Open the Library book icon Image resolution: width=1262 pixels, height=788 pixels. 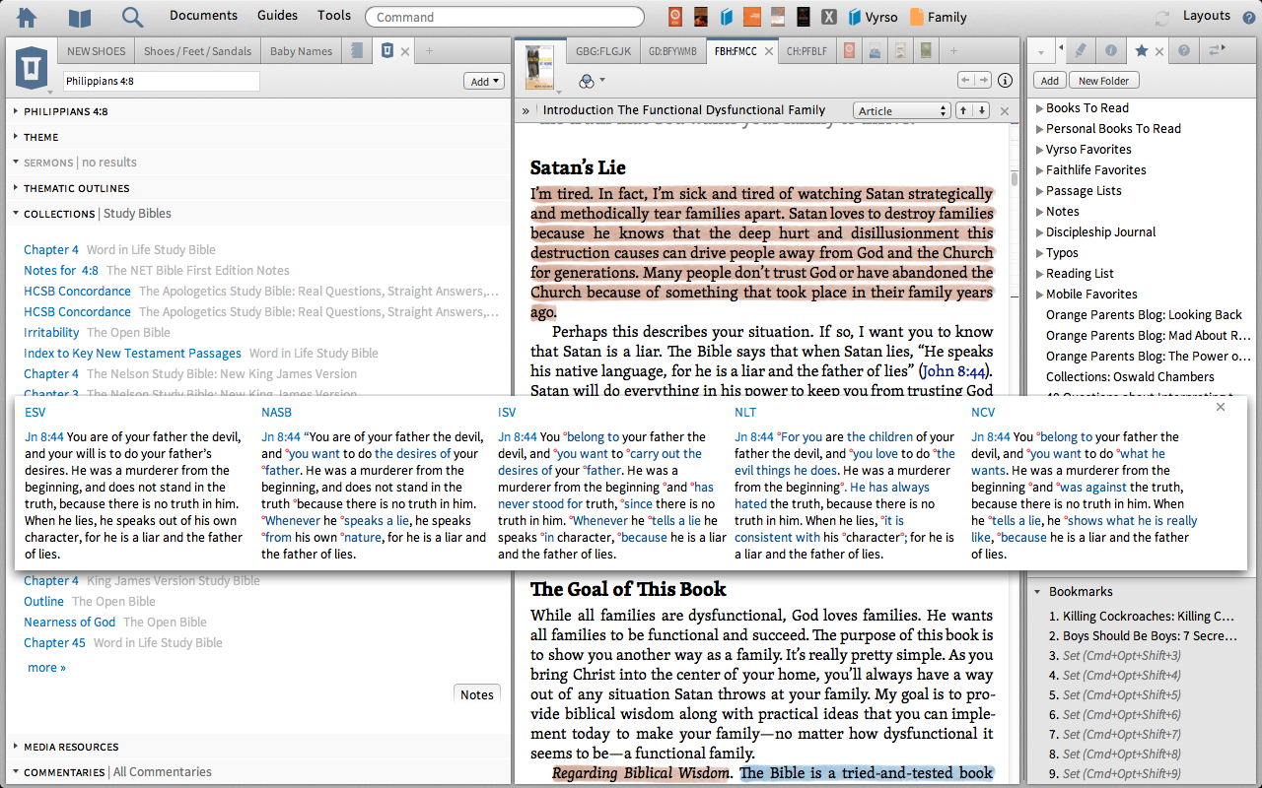80,17
